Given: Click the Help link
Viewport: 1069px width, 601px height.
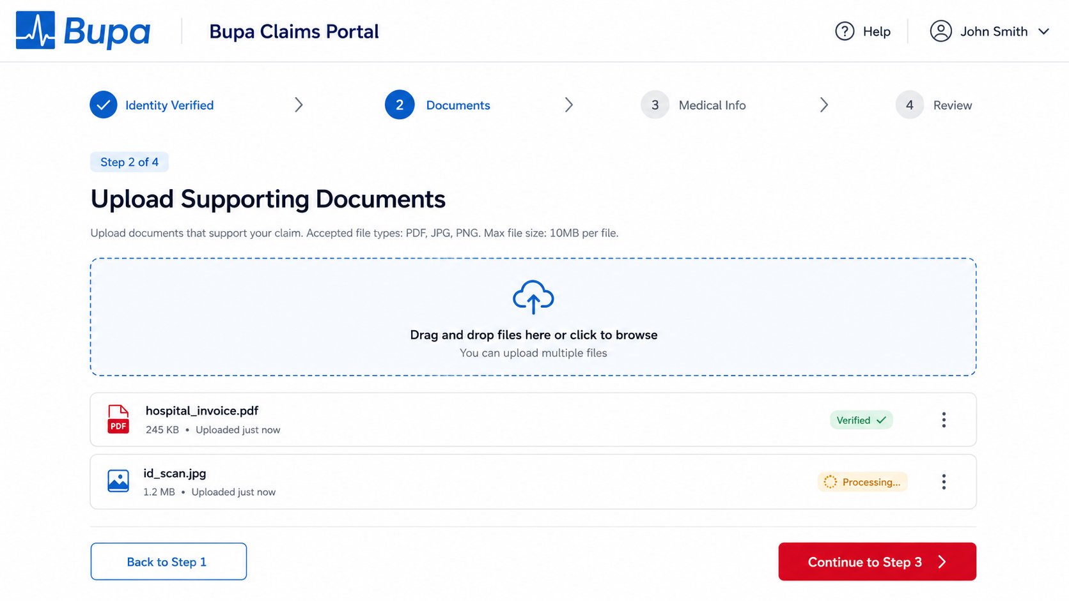Looking at the screenshot, I should pos(877,31).
